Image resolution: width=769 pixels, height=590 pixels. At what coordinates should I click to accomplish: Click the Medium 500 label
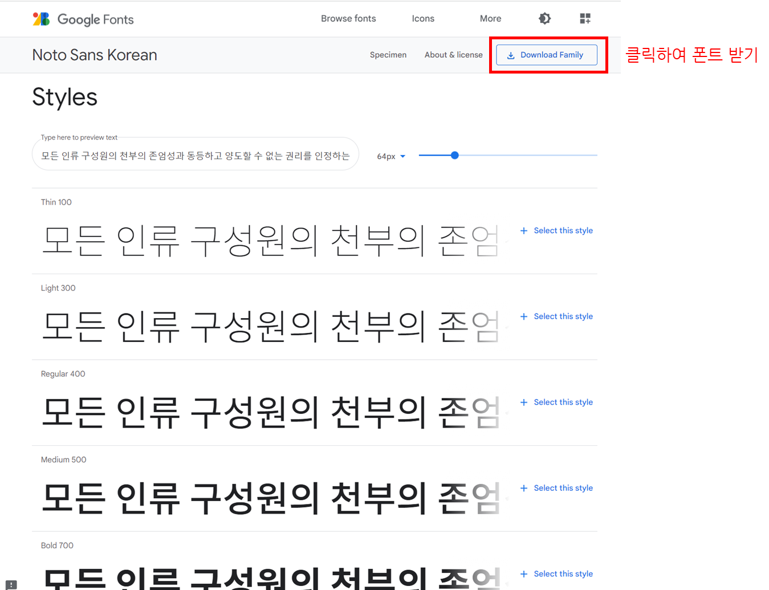pyautogui.click(x=63, y=459)
